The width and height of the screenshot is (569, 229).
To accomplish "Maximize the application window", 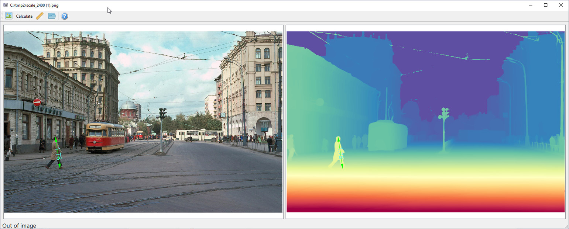I will (x=545, y=5).
